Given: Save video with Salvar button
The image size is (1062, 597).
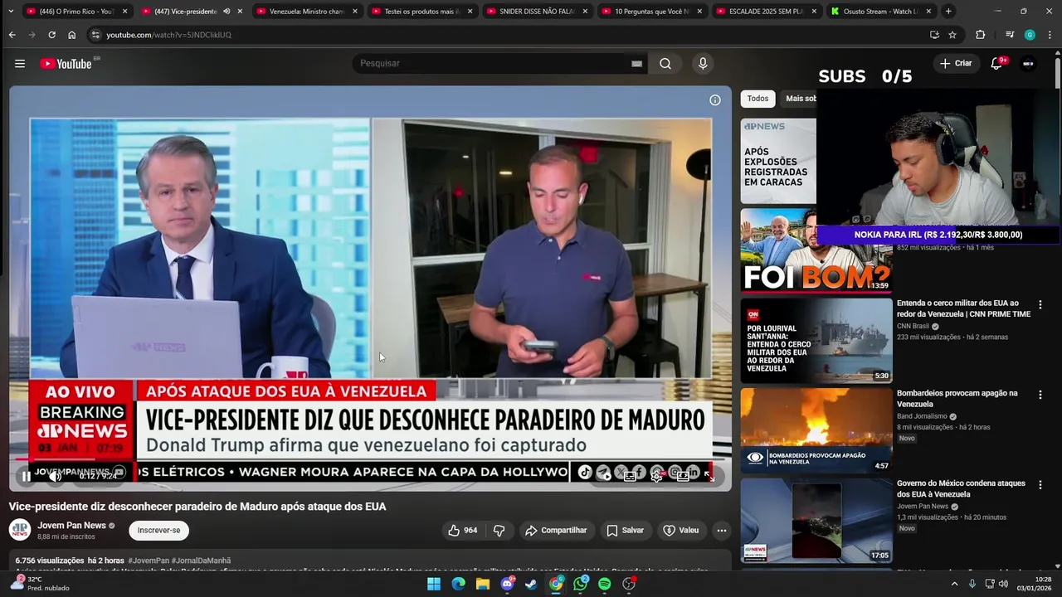Looking at the screenshot, I should (625, 531).
